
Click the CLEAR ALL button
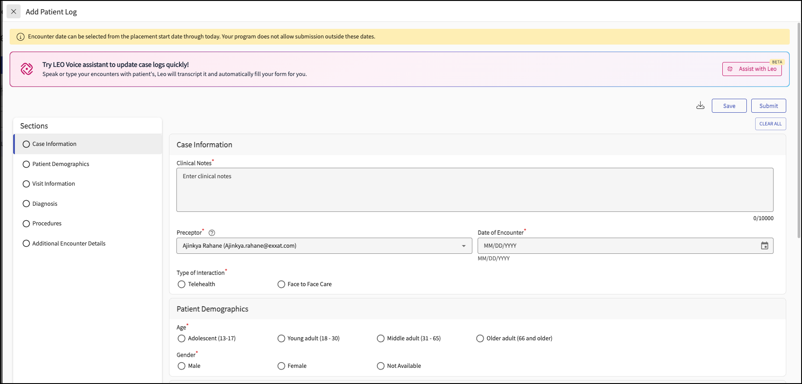[x=770, y=124]
